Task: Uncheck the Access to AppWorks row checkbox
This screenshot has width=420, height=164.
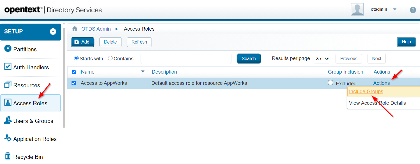Action: pyautogui.click(x=74, y=83)
